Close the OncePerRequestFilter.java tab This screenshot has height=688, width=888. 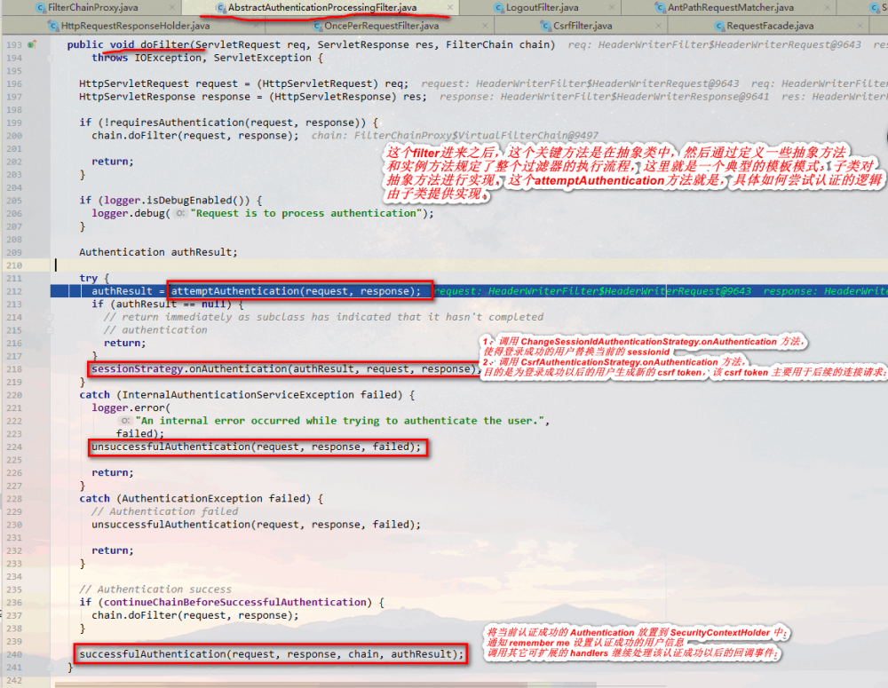[485, 26]
